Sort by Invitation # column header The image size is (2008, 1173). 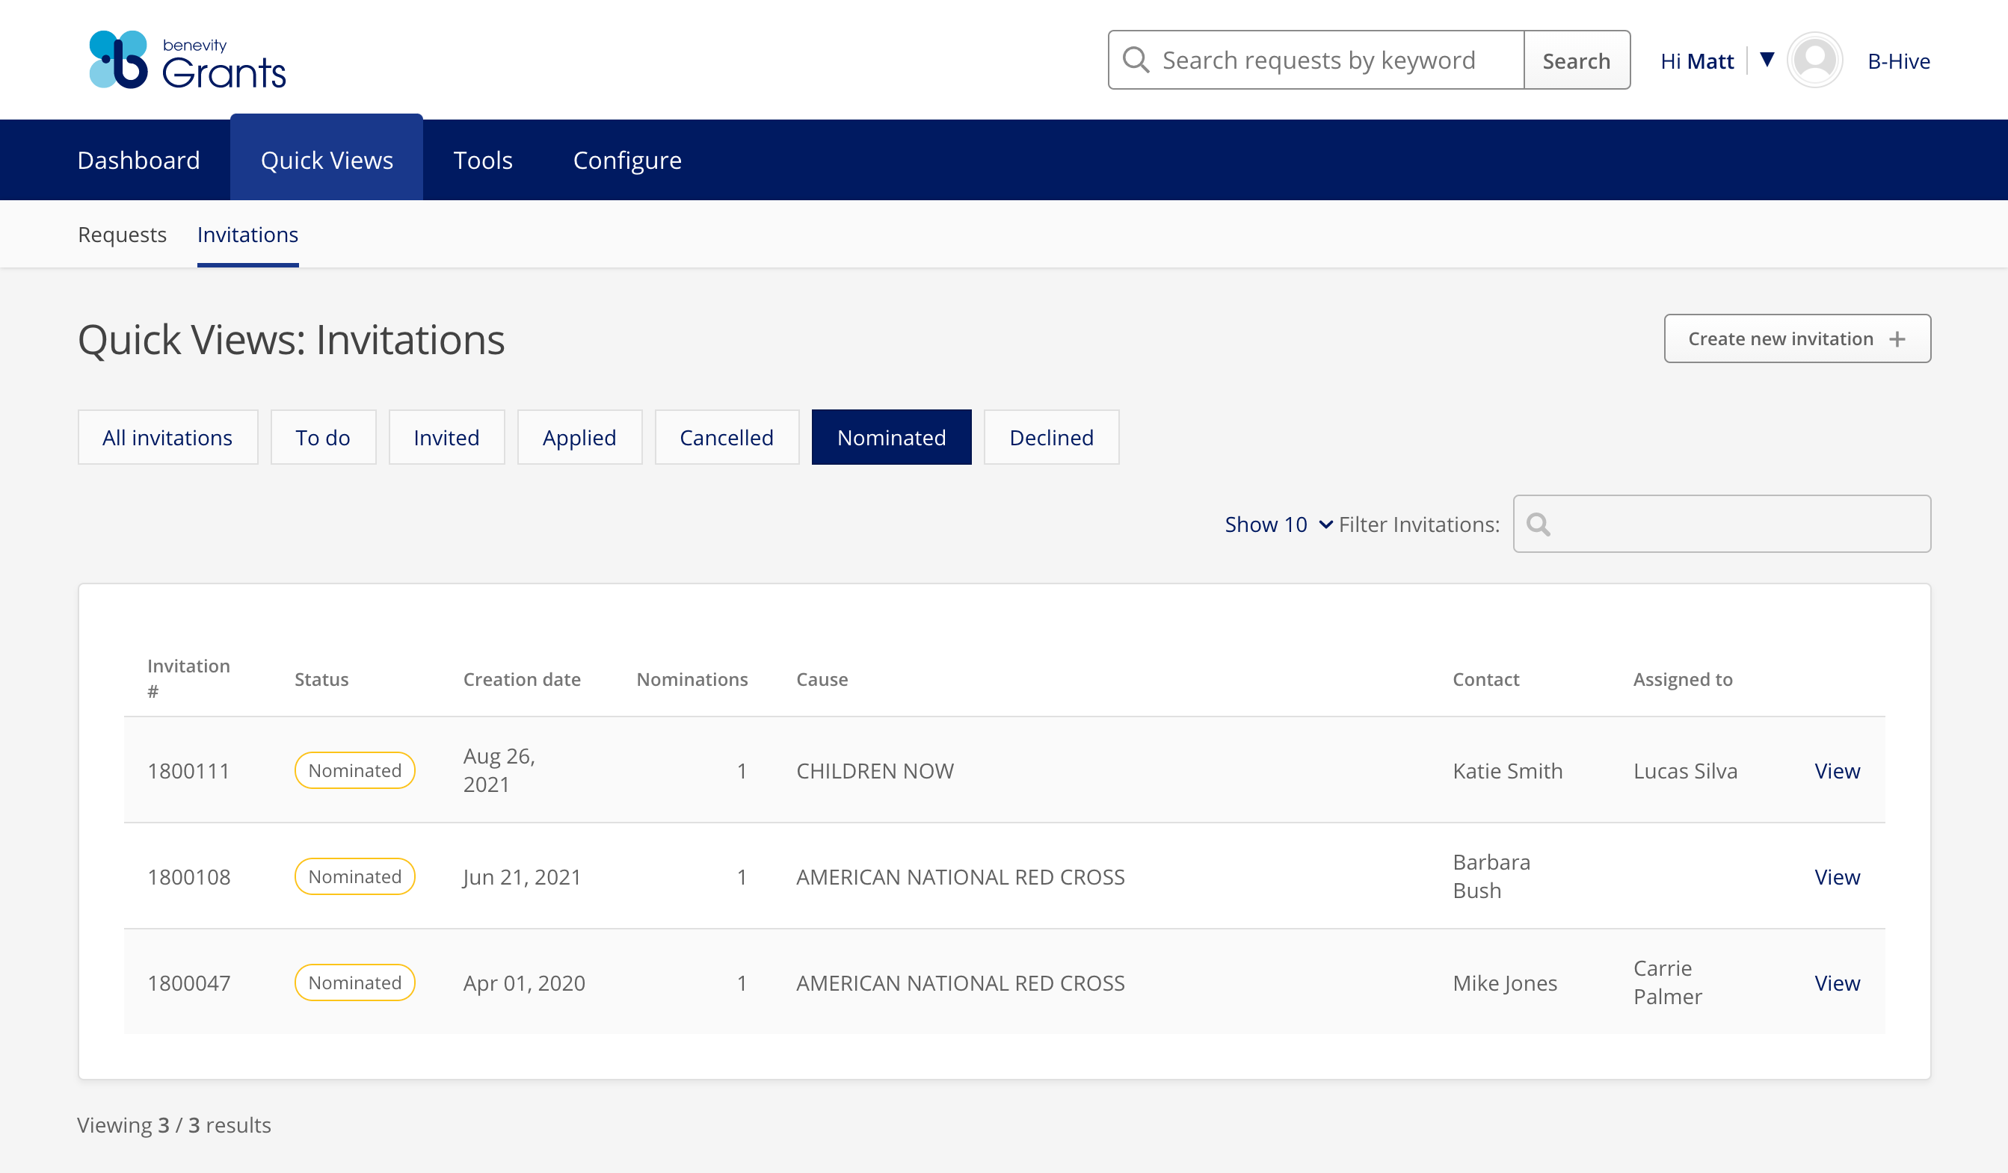tap(188, 678)
